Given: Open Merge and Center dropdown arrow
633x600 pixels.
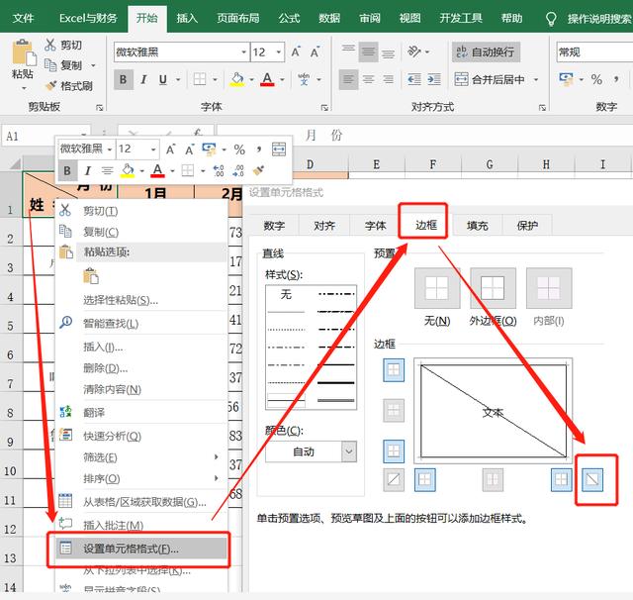Looking at the screenshot, I should point(536,79).
